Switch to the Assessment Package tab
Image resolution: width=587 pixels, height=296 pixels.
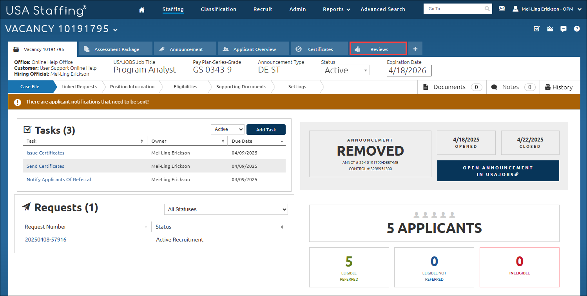coord(115,49)
